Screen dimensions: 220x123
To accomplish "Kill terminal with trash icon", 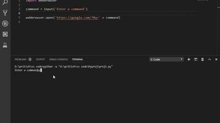I will [202, 59].
